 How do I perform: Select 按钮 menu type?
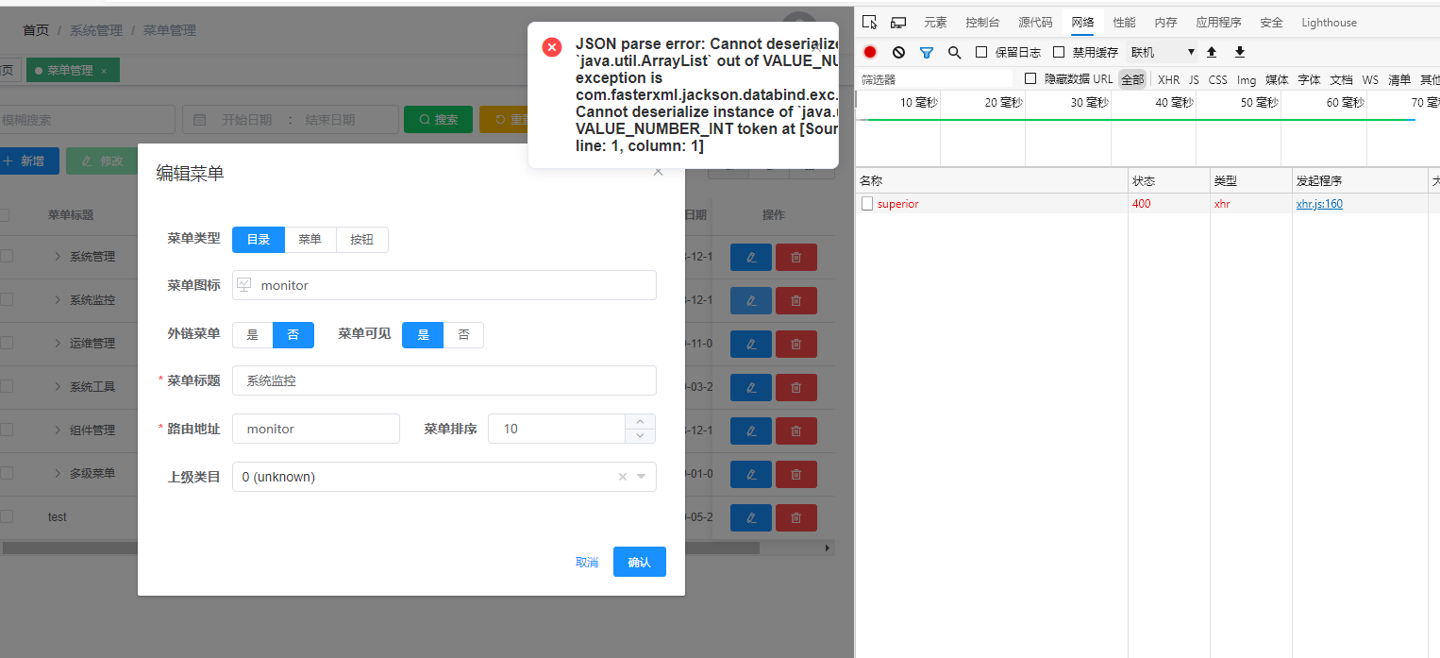point(362,240)
